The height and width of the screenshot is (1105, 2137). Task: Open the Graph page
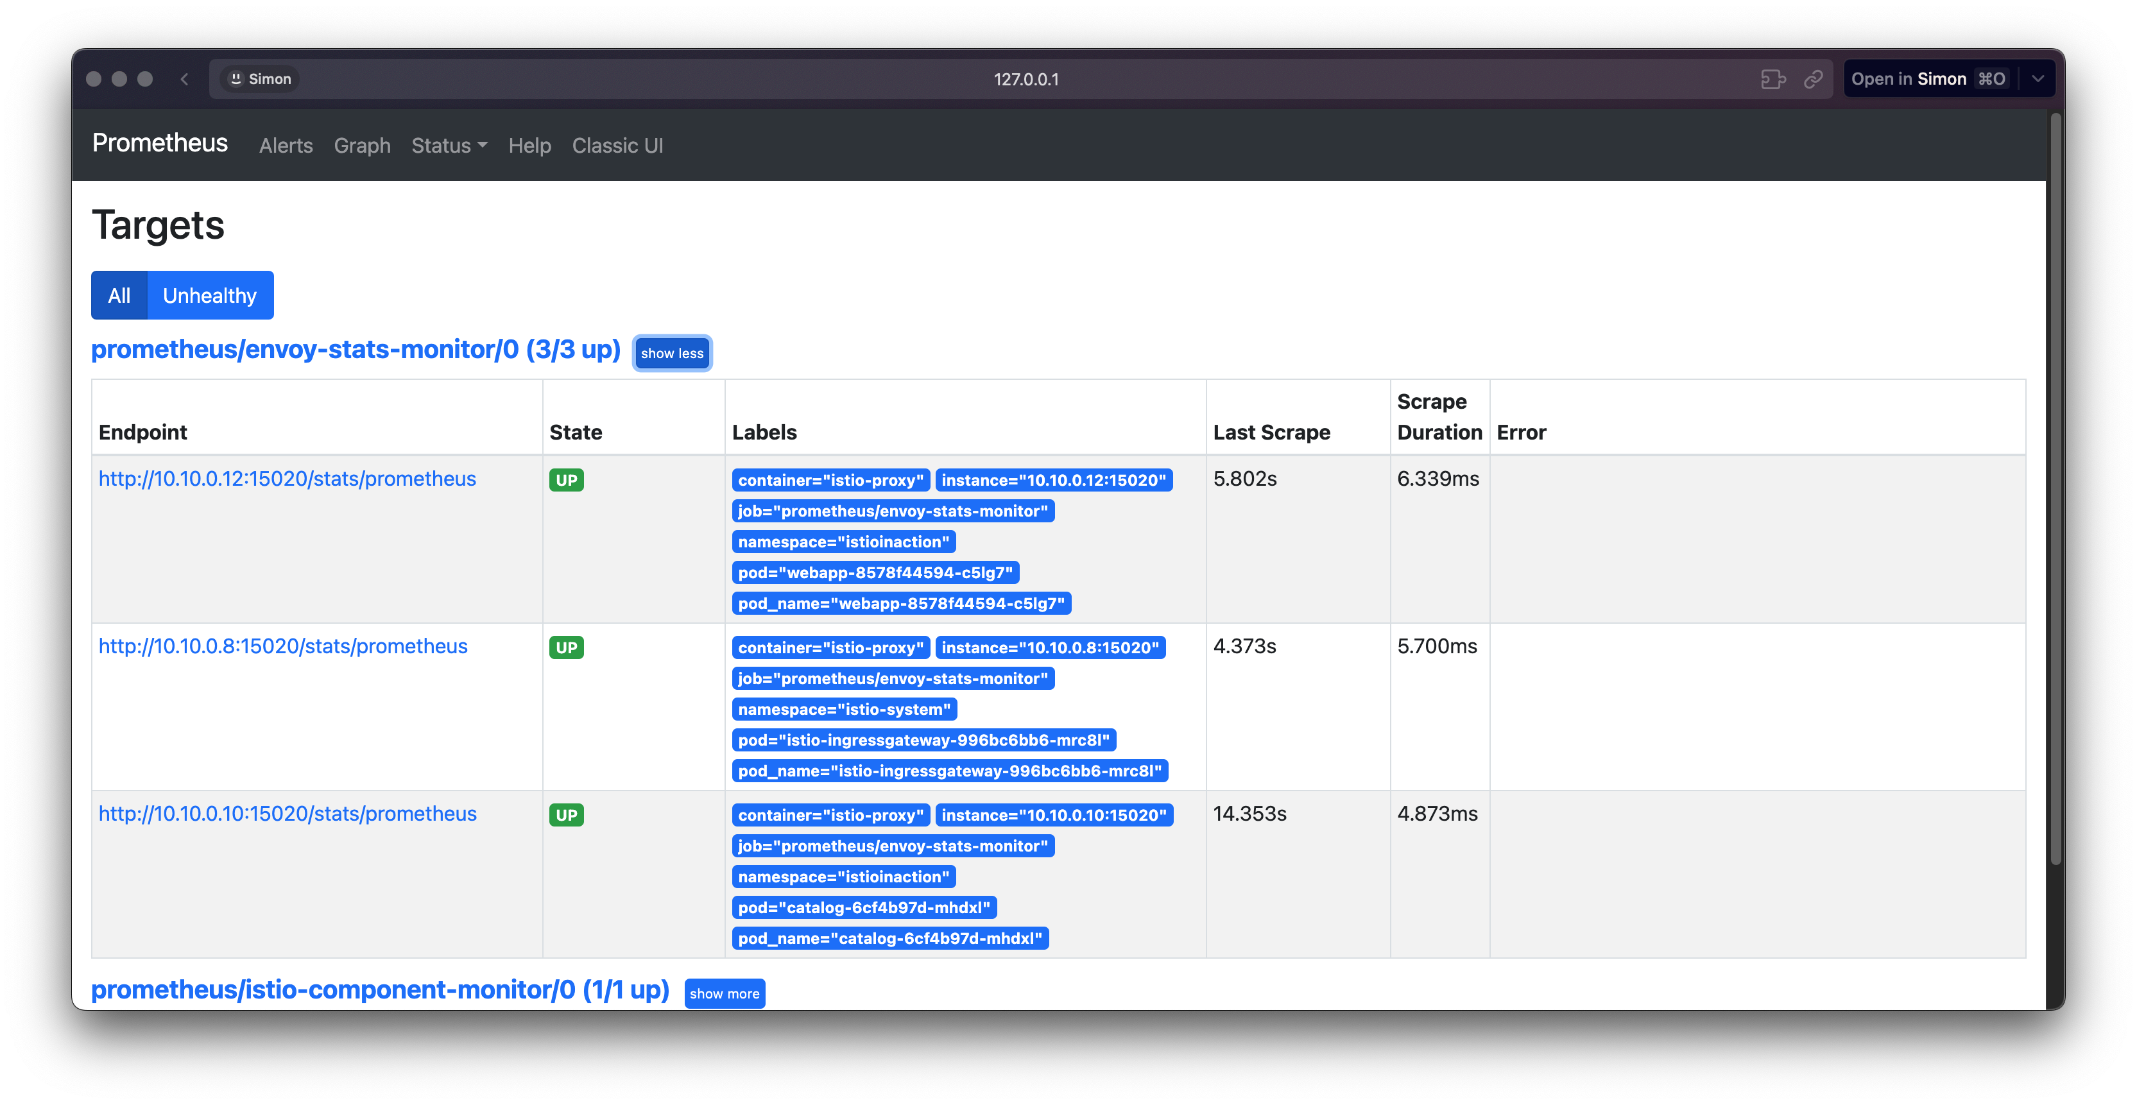pos(362,145)
